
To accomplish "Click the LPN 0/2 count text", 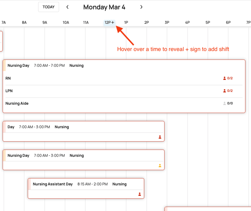I will tap(230, 91).
